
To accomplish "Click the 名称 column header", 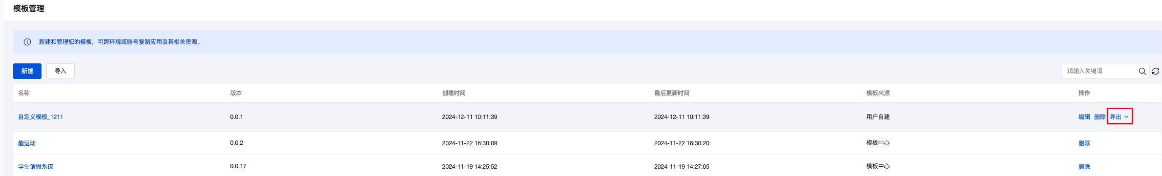I will (24, 93).
